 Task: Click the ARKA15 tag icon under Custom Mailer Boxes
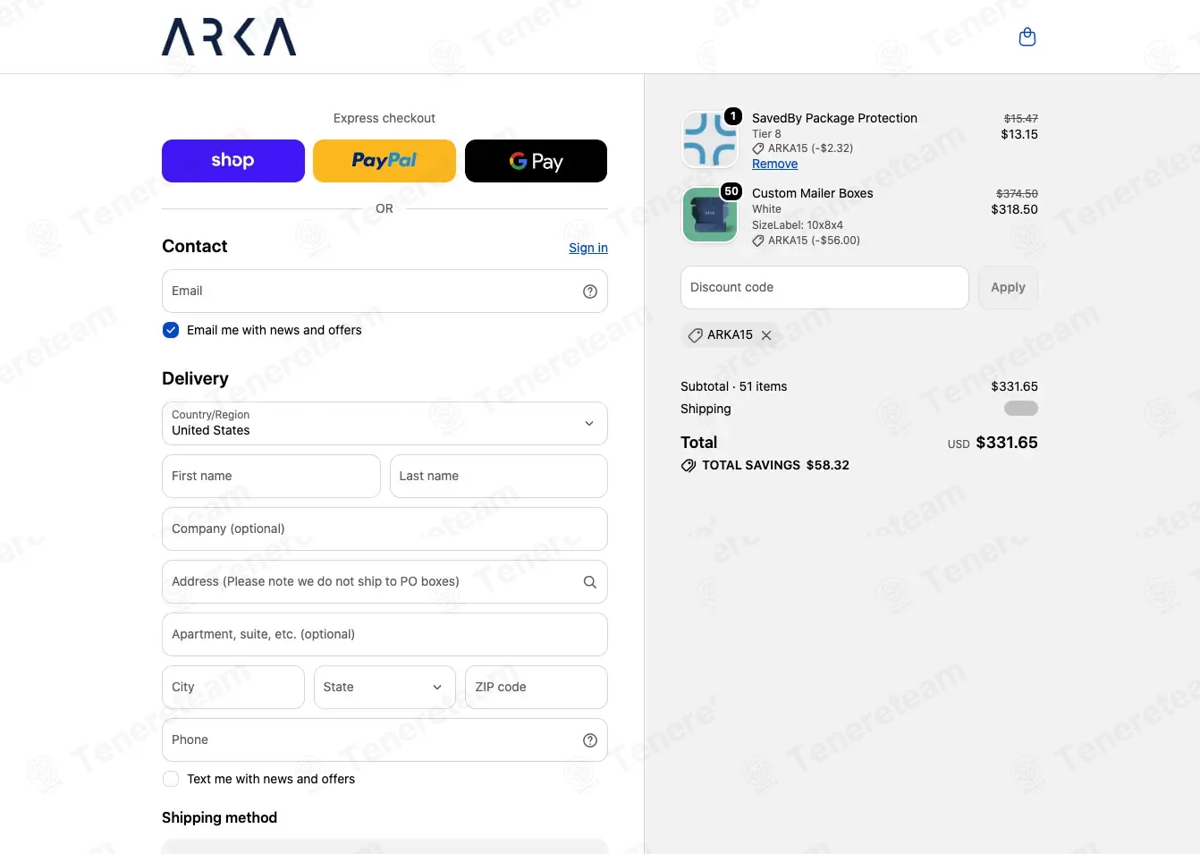click(758, 241)
